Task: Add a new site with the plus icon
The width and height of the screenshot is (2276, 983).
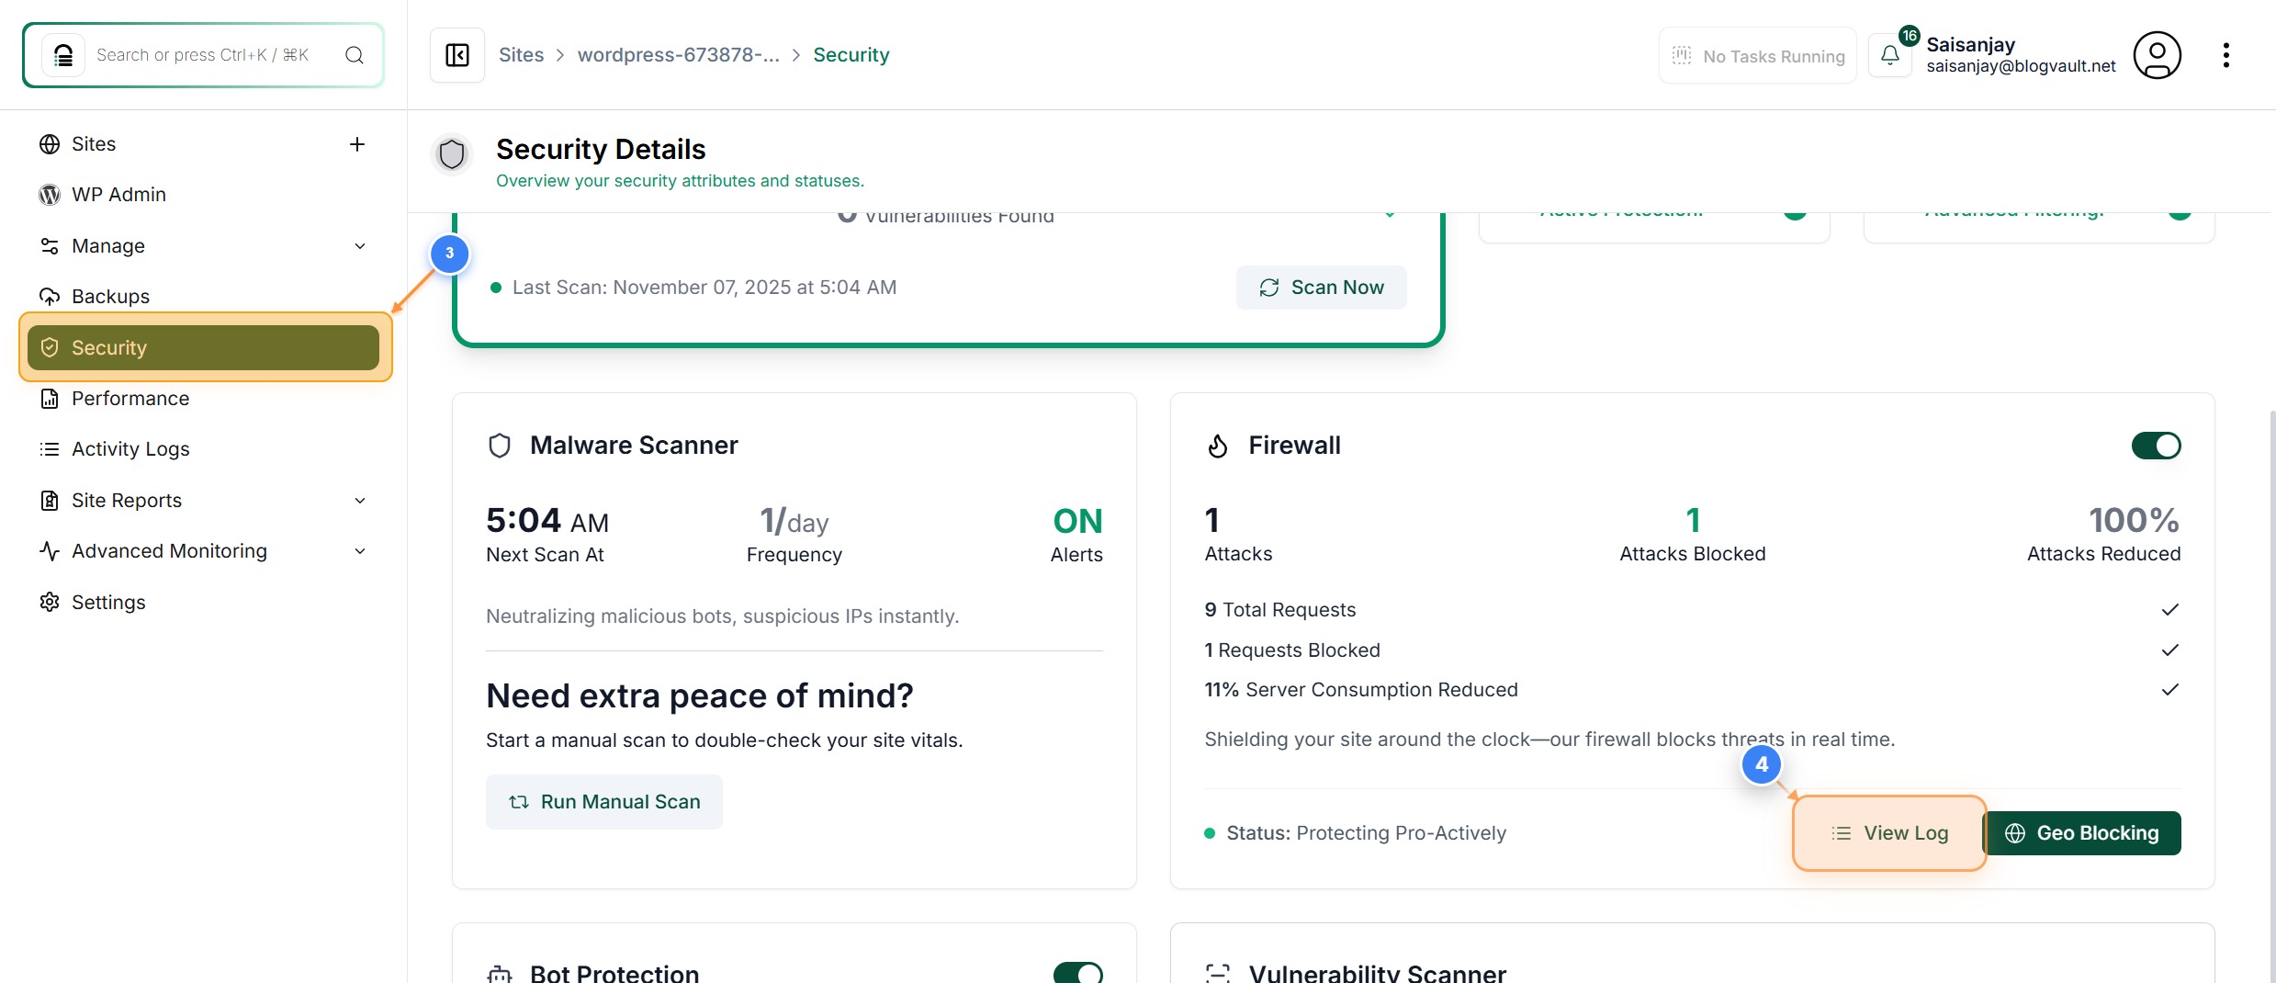Action: click(356, 144)
